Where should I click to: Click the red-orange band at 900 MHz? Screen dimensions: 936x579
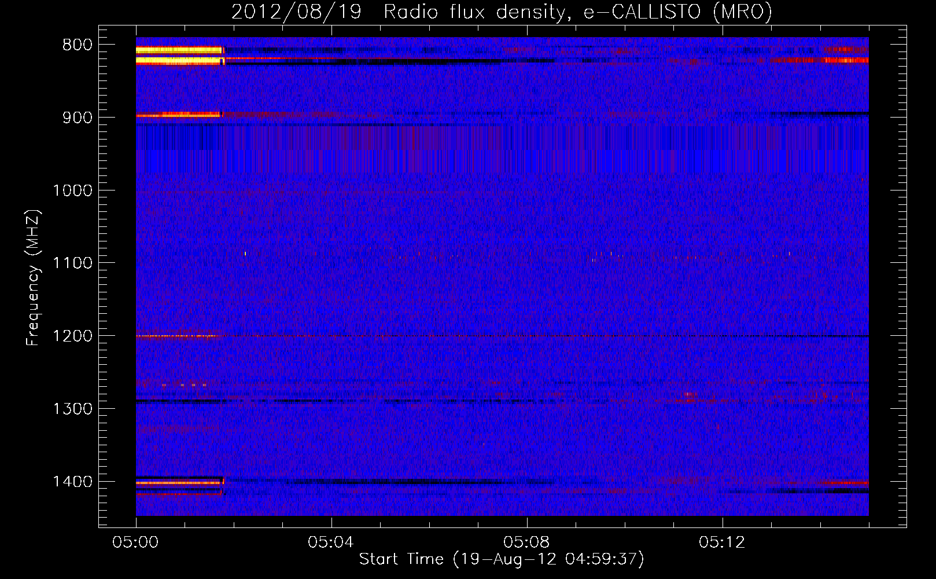pos(178,115)
